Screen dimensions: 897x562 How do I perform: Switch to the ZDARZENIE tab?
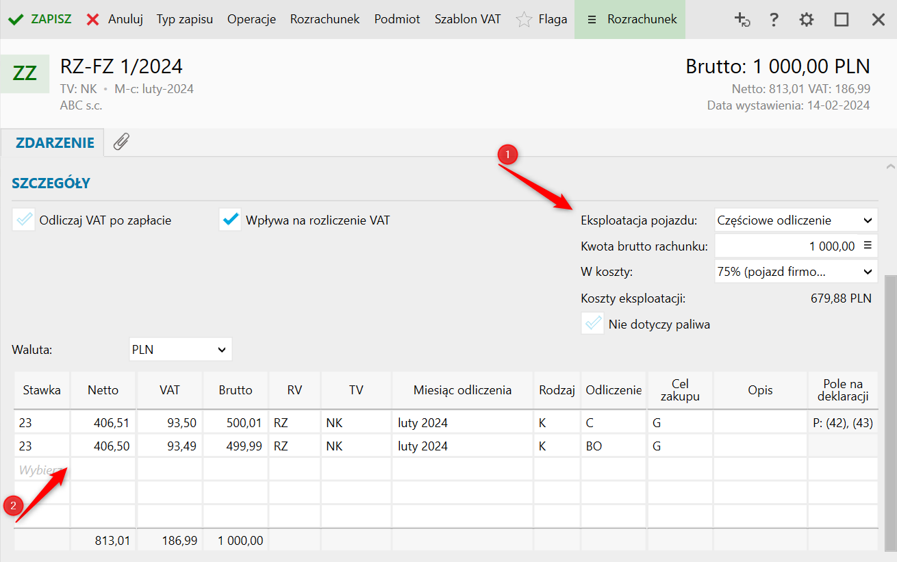click(53, 142)
